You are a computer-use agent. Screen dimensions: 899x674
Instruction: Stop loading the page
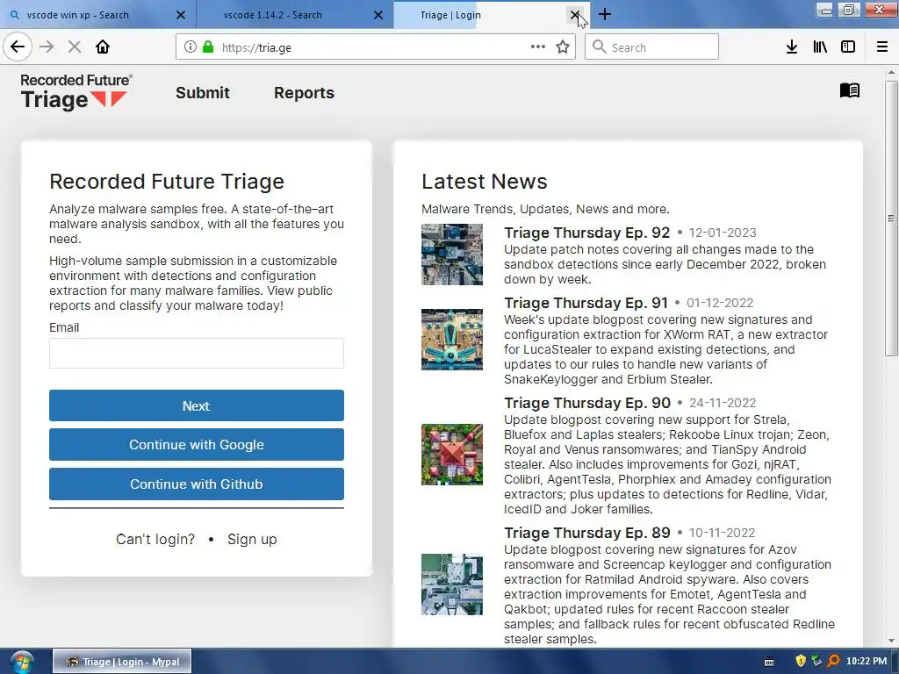pos(75,47)
